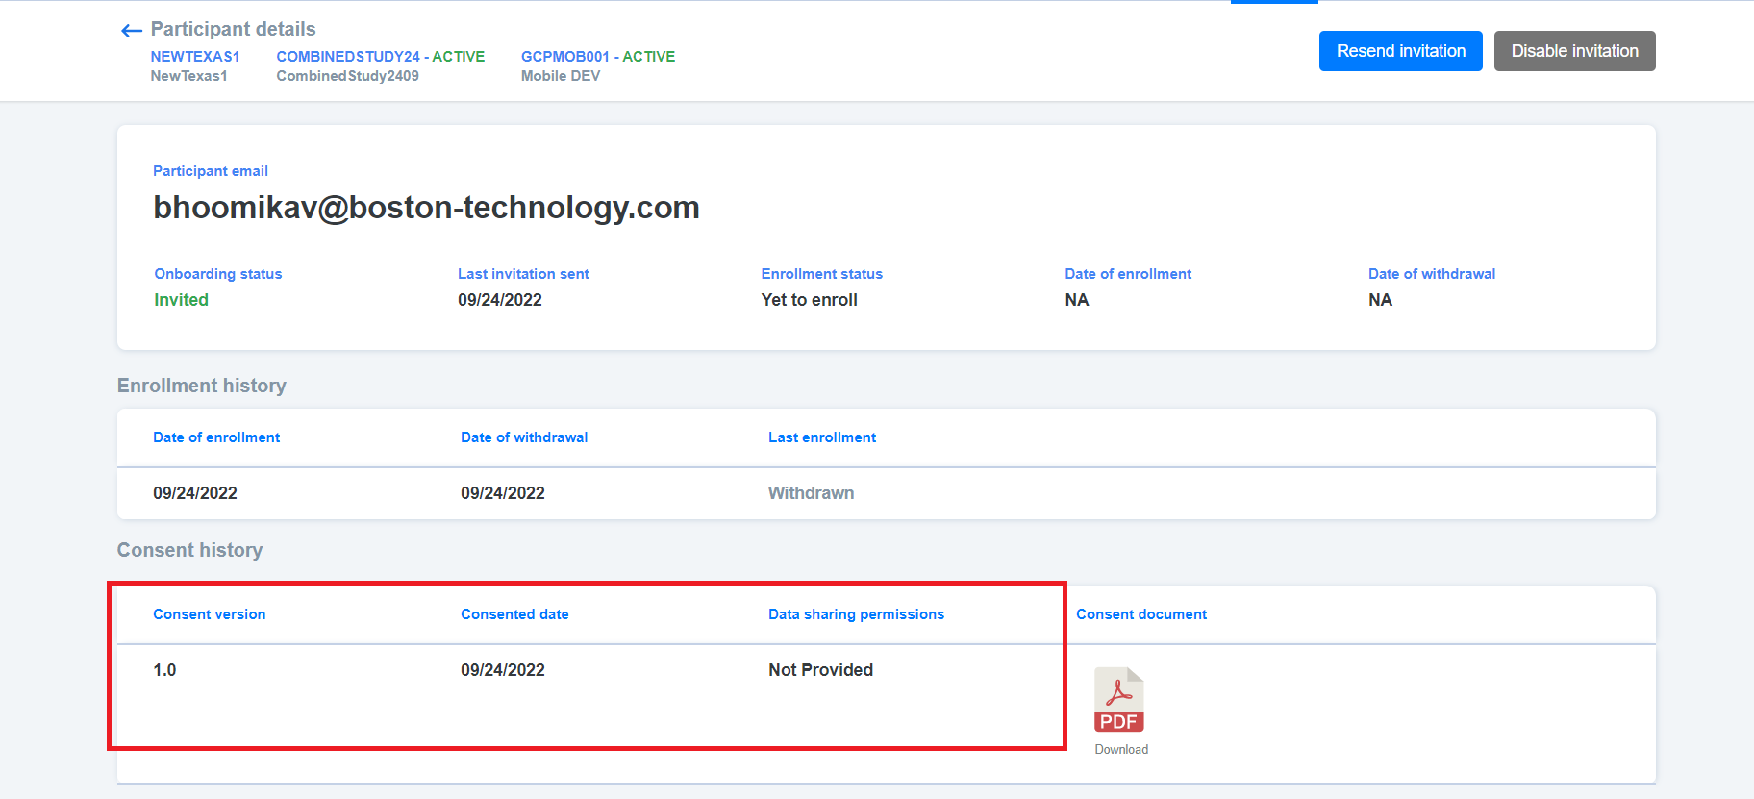Click the Consent history section heading
The image size is (1754, 799).
(189, 550)
